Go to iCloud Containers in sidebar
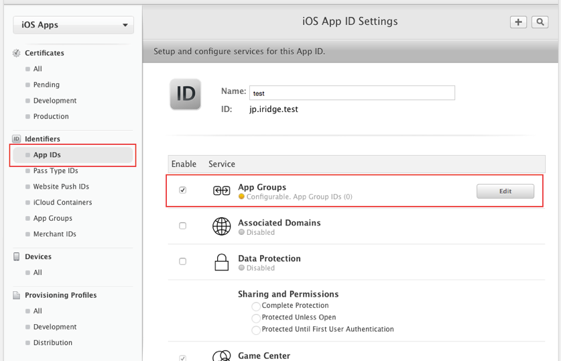561x361 pixels. click(62, 203)
